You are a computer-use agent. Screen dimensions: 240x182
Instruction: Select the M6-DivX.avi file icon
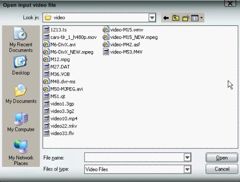46,45
